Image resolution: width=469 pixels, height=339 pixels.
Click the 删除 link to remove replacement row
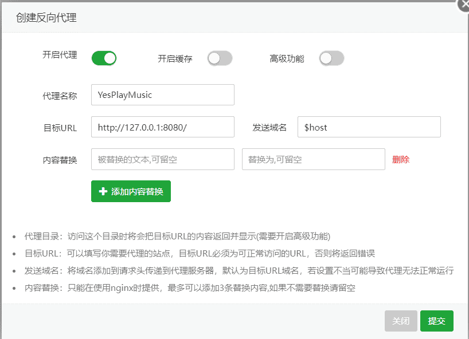pyautogui.click(x=401, y=159)
